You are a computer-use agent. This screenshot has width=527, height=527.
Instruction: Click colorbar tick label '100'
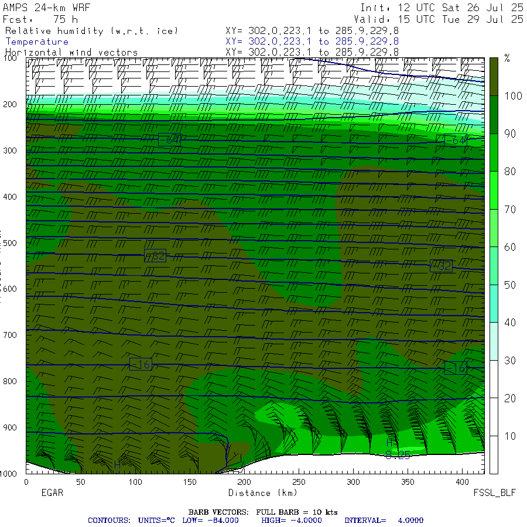513,96
